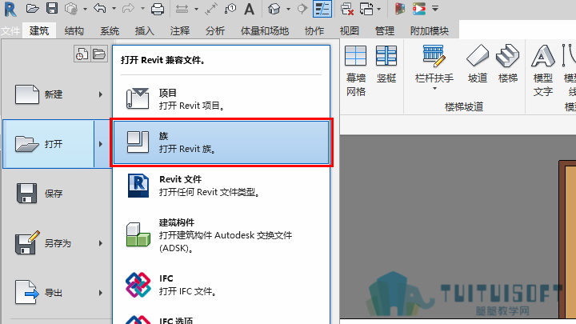Image resolution: width=576 pixels, height=324 pixels.
Task: Expand the 3D View dropdown arrow
Action: pyautogui.click(x=288, y=9)
